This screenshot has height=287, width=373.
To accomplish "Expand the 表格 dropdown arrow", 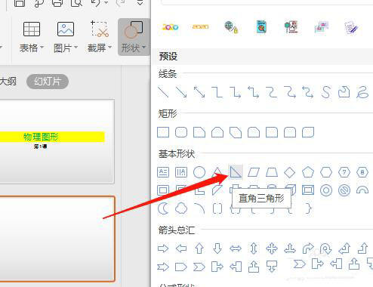I will (42, 47).
